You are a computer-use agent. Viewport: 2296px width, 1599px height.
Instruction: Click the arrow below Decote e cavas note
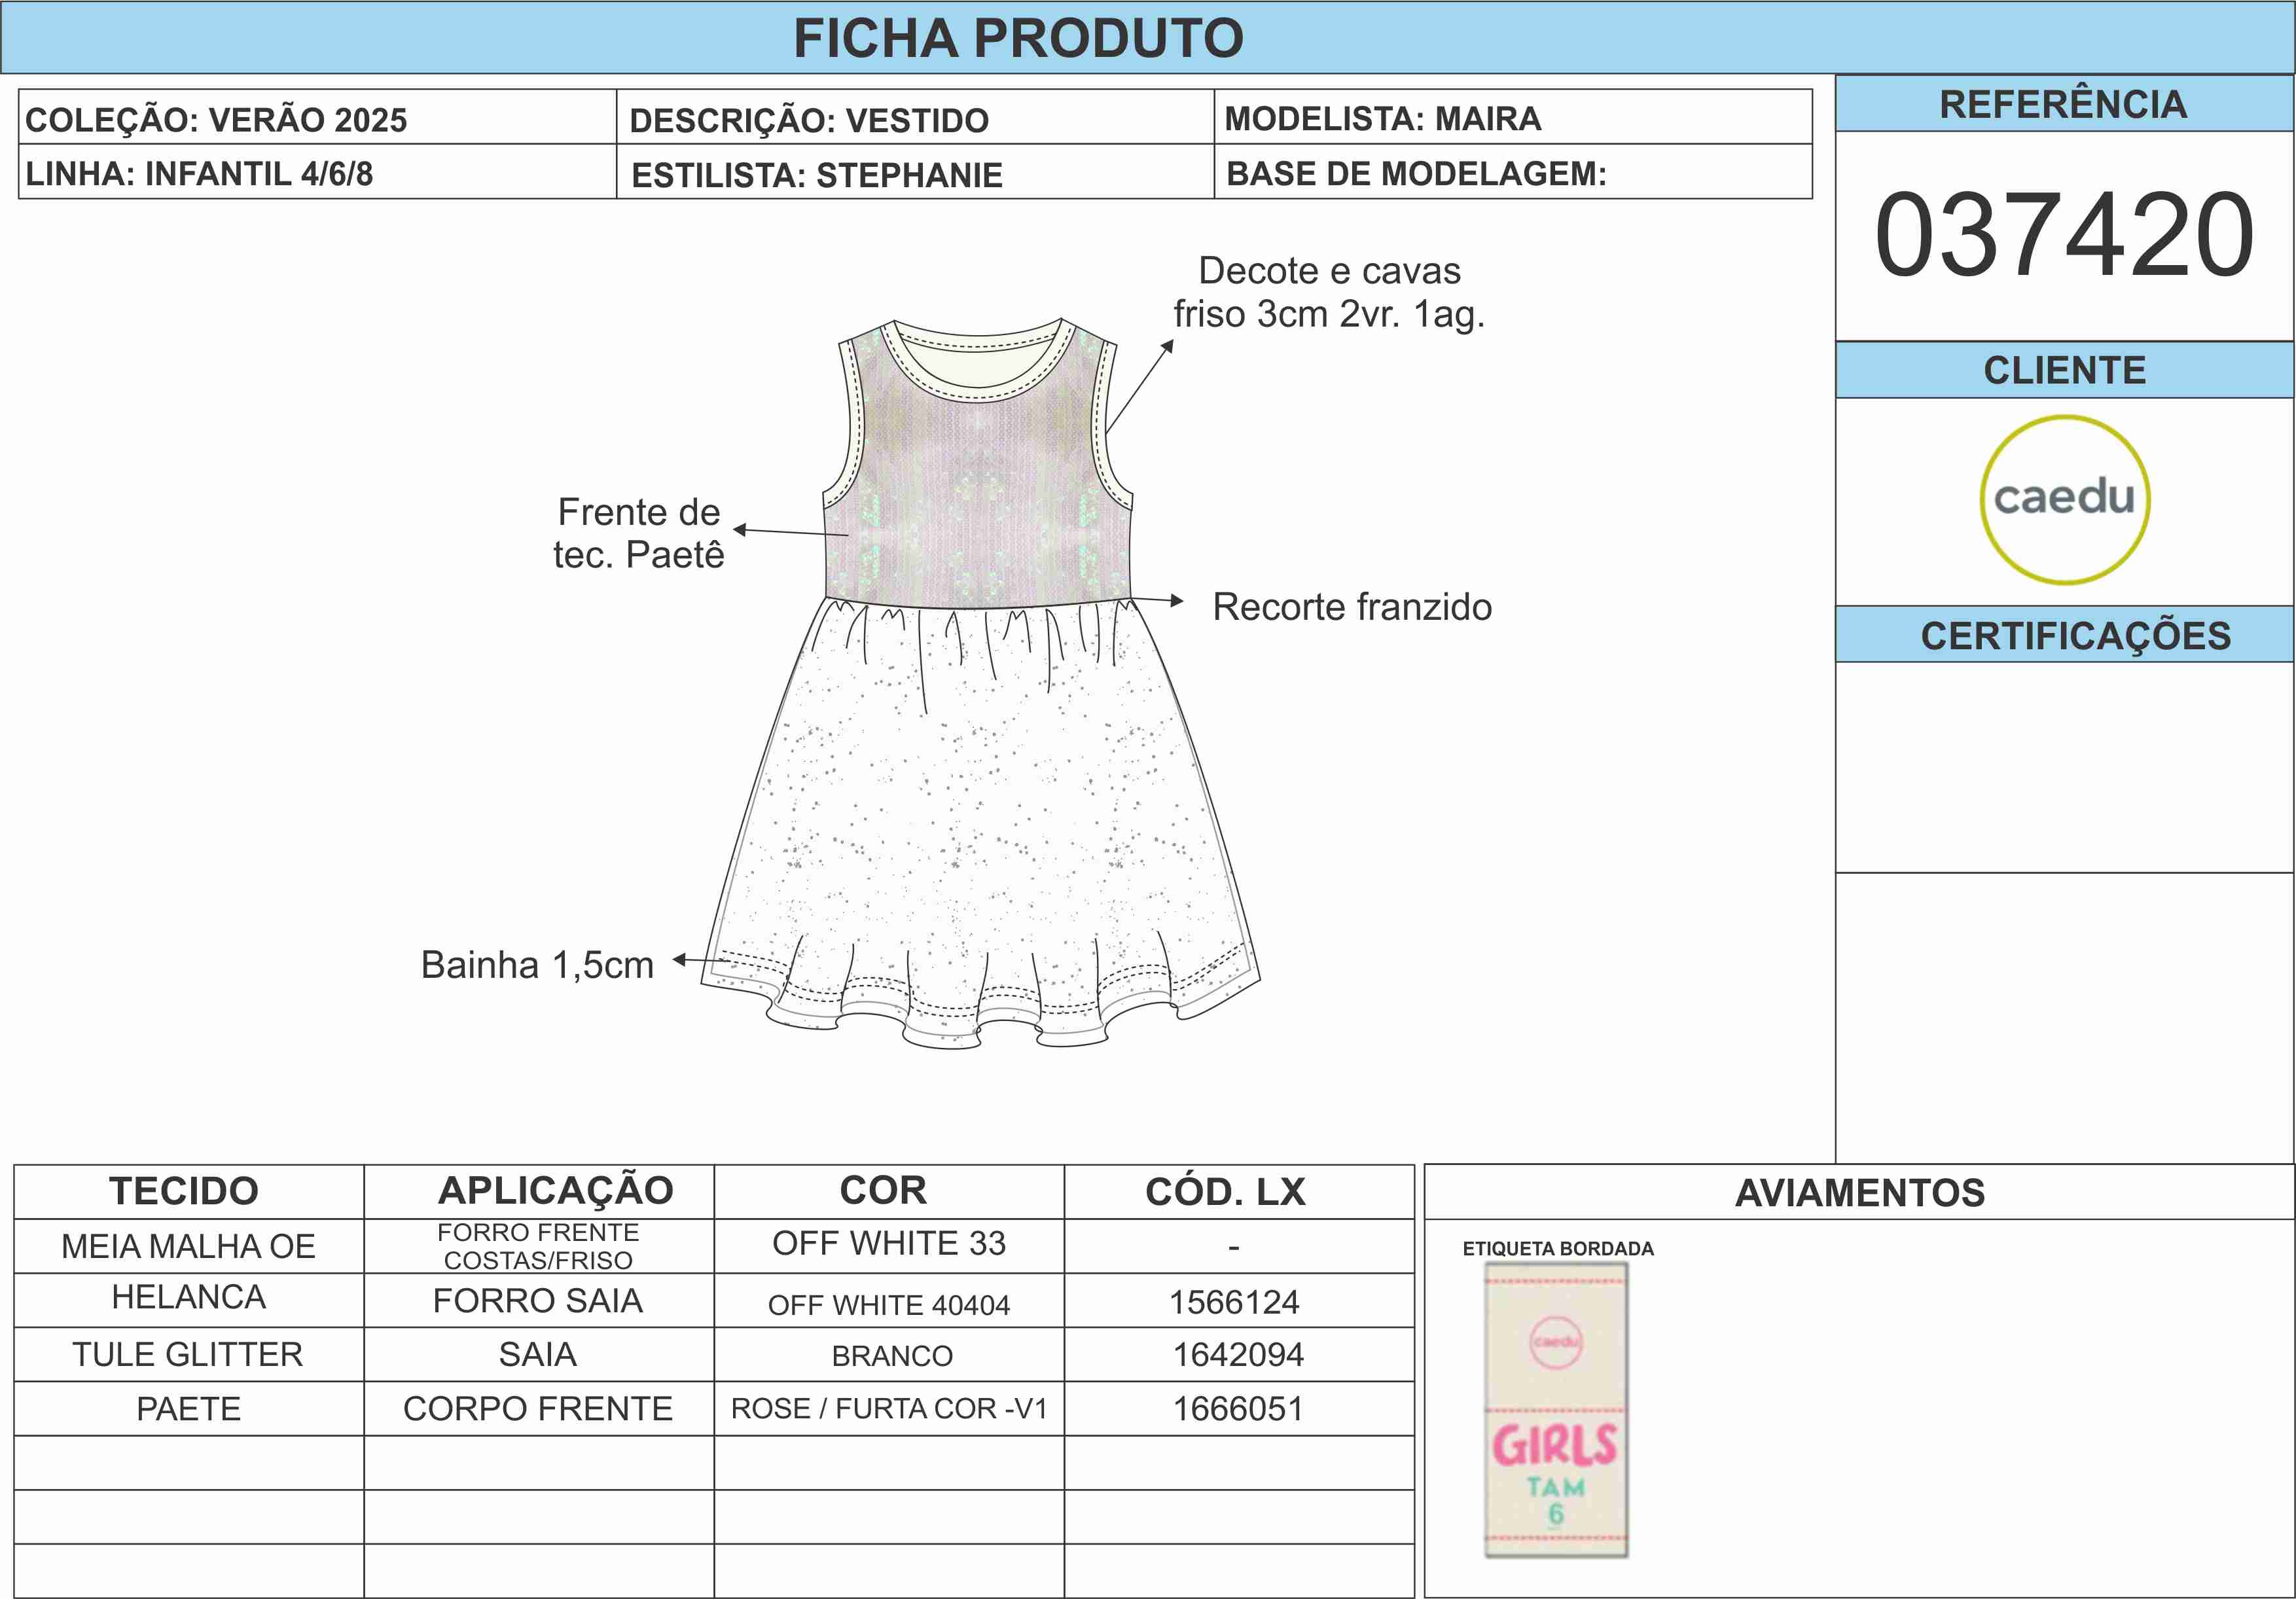[1139, 386]
